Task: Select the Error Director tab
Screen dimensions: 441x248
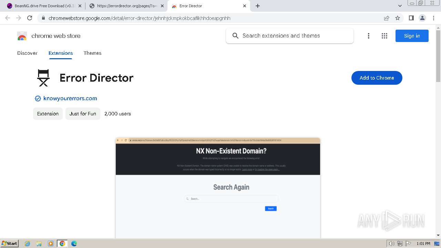Action: coord(209,6)
